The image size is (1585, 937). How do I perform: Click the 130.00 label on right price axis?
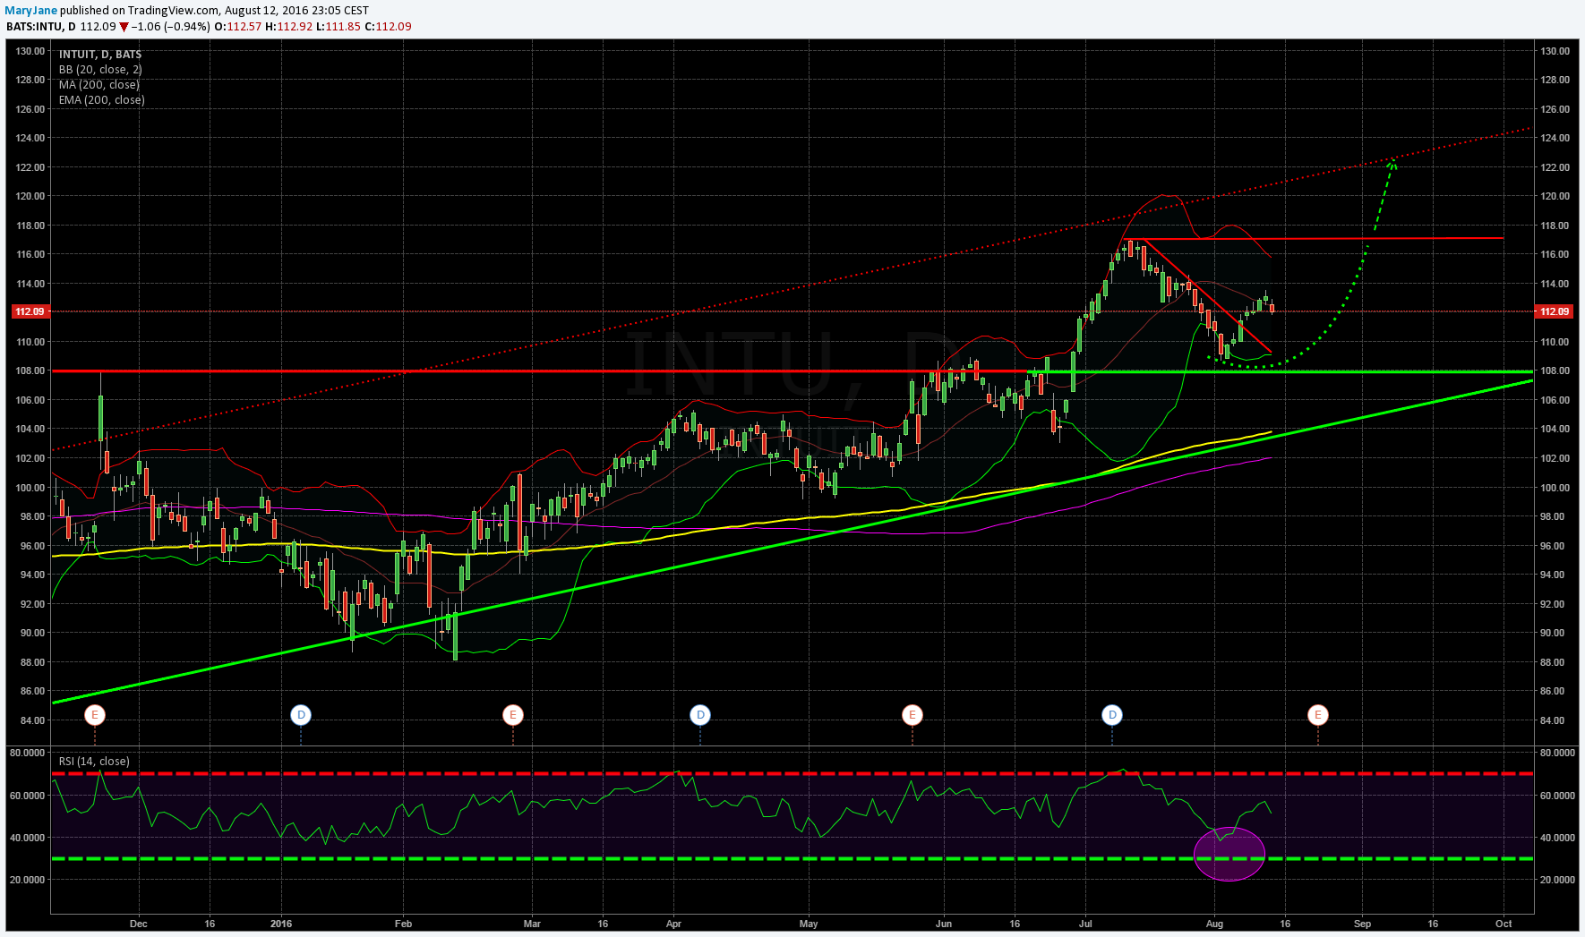[1555, 51]
